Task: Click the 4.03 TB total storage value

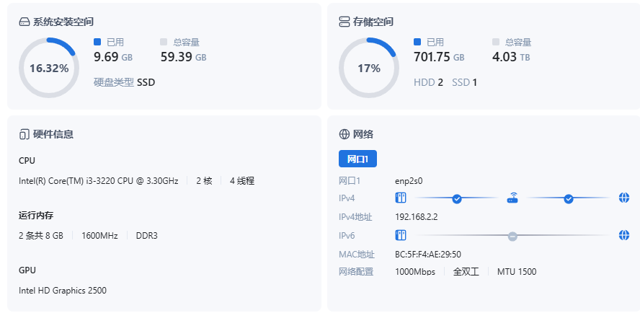Action: (x=511, y=57)
